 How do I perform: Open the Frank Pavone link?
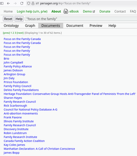click(13, 117)
